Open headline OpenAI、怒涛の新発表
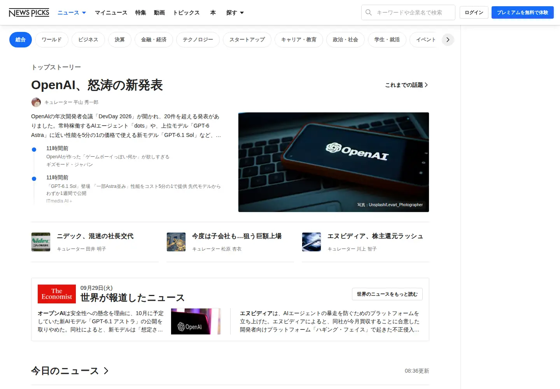 coord(97,85)
